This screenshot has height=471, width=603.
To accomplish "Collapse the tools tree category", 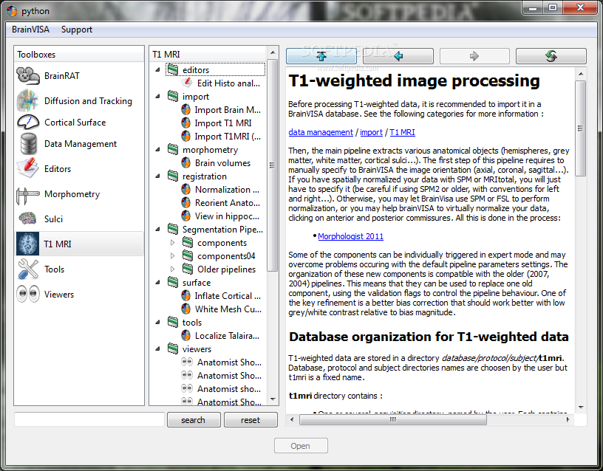I will [x=158, y=323].
